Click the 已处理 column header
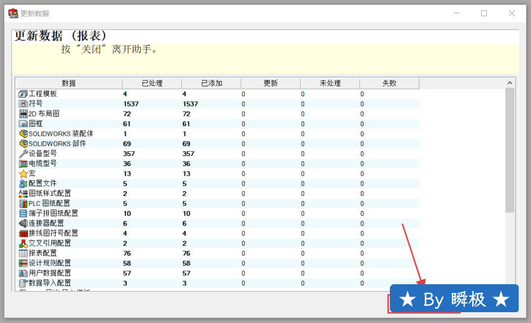Screen dimensions: 531x323 coord(152,83)
